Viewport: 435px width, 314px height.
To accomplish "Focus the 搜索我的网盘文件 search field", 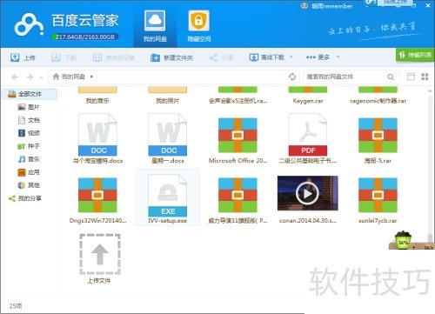I will point(345,77).
